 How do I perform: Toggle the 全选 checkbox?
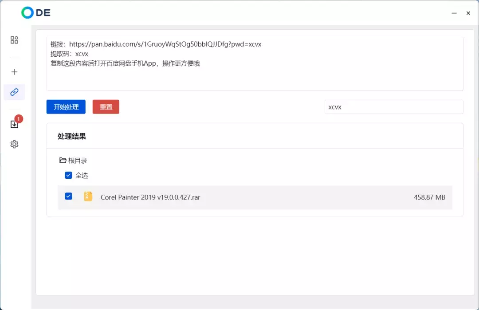point(68,175)
